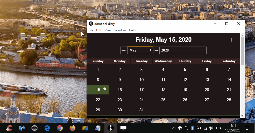Select day 7 in calendar
The width and height of the screenshot is (255, 133).
tap(229, 70)
